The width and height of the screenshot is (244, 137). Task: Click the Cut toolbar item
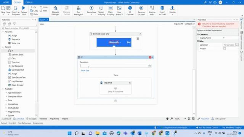[34, 7]
